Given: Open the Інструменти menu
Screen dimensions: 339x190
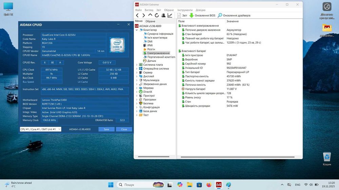Looking at the screenshot, I should pos(185,10).
